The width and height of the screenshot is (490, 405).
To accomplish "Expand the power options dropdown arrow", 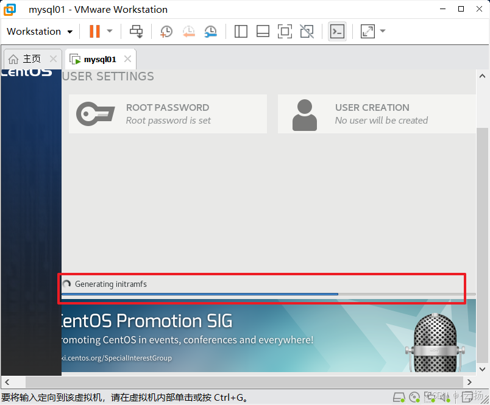I will (110, 31).
